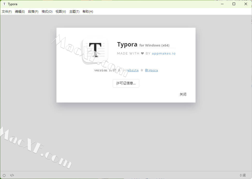Click the version 1.10.8 text
The image size is (252, 179).
107,70
